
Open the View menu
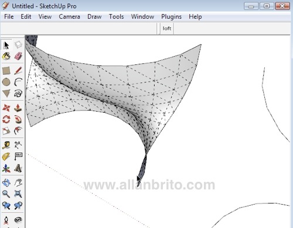click(x=45, y=16)
